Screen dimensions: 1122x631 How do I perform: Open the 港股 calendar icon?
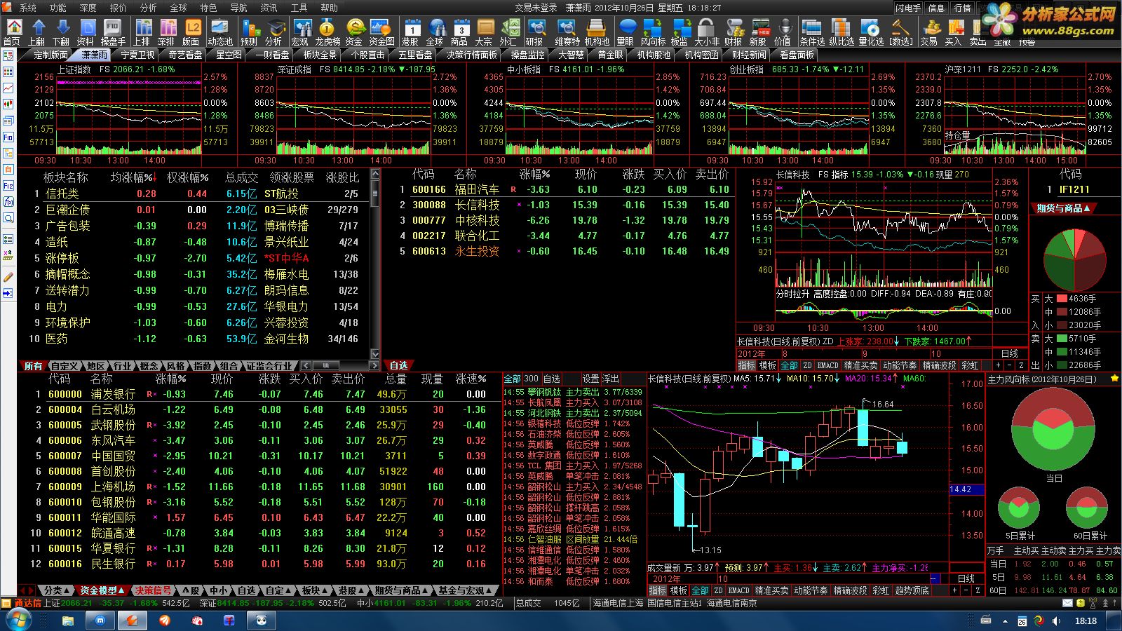click(411, 32)
